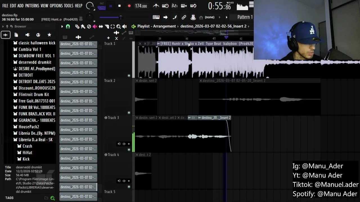Mute Track 2 via its green dot
The height and width of the screenshot is (202, 360).
pyautogui.click(x=129, y=113)
